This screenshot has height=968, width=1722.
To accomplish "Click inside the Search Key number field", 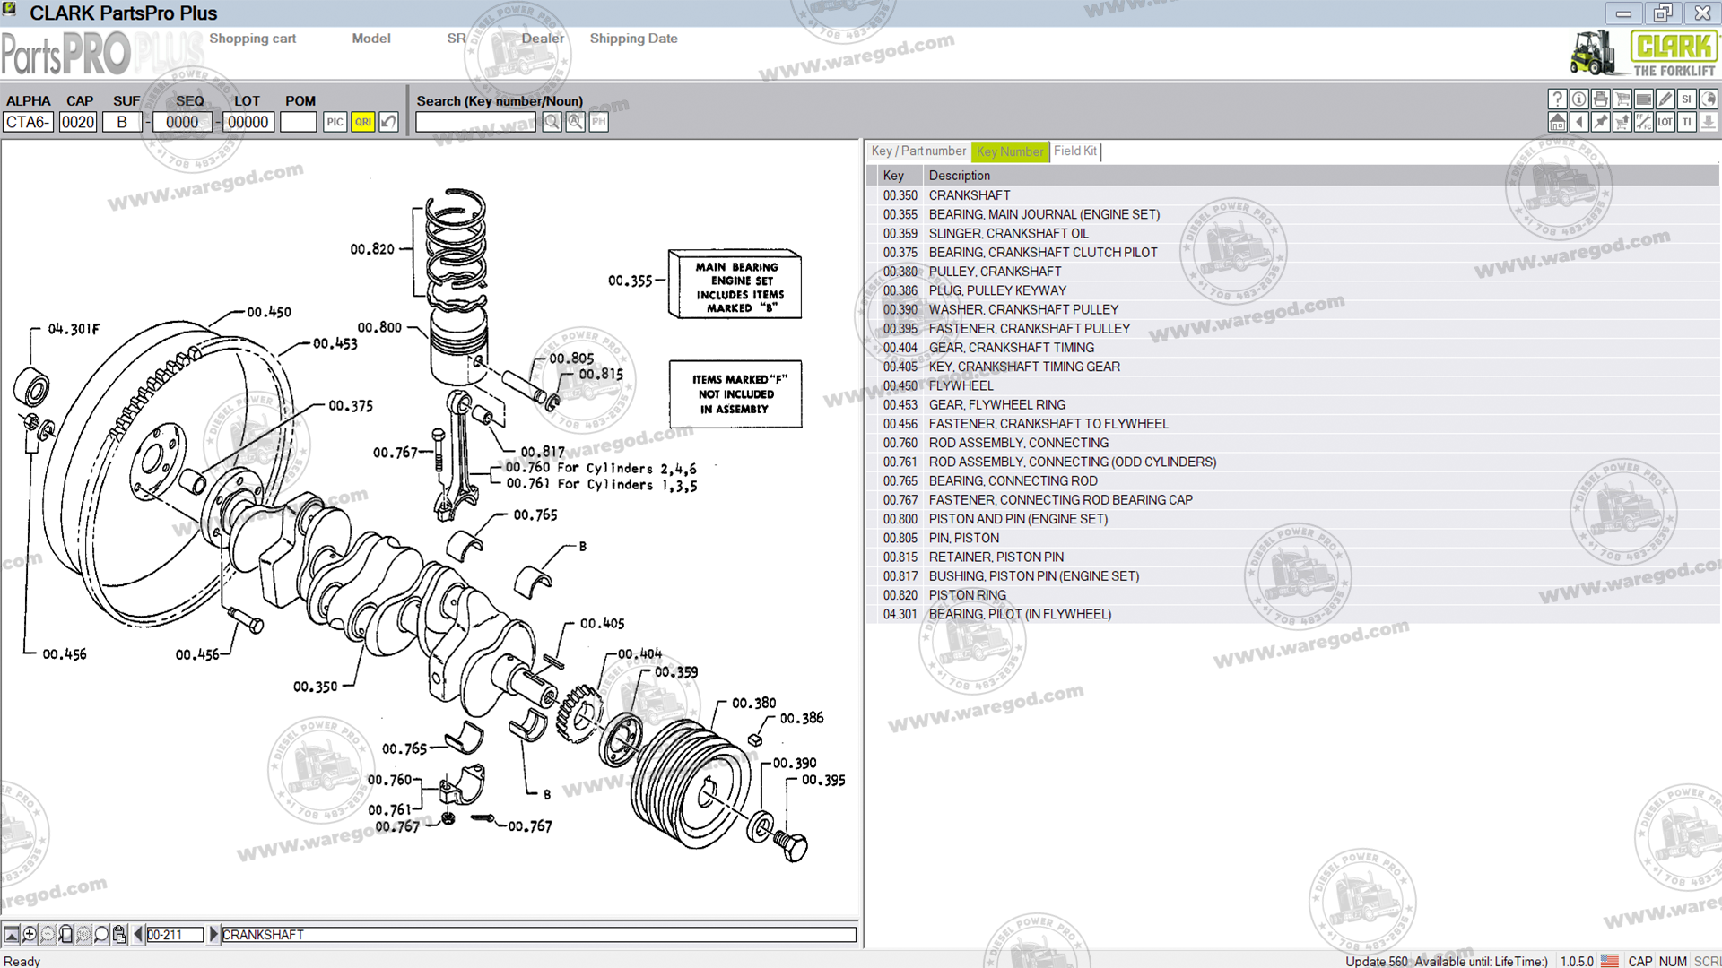I will click(x=475, y=121).
